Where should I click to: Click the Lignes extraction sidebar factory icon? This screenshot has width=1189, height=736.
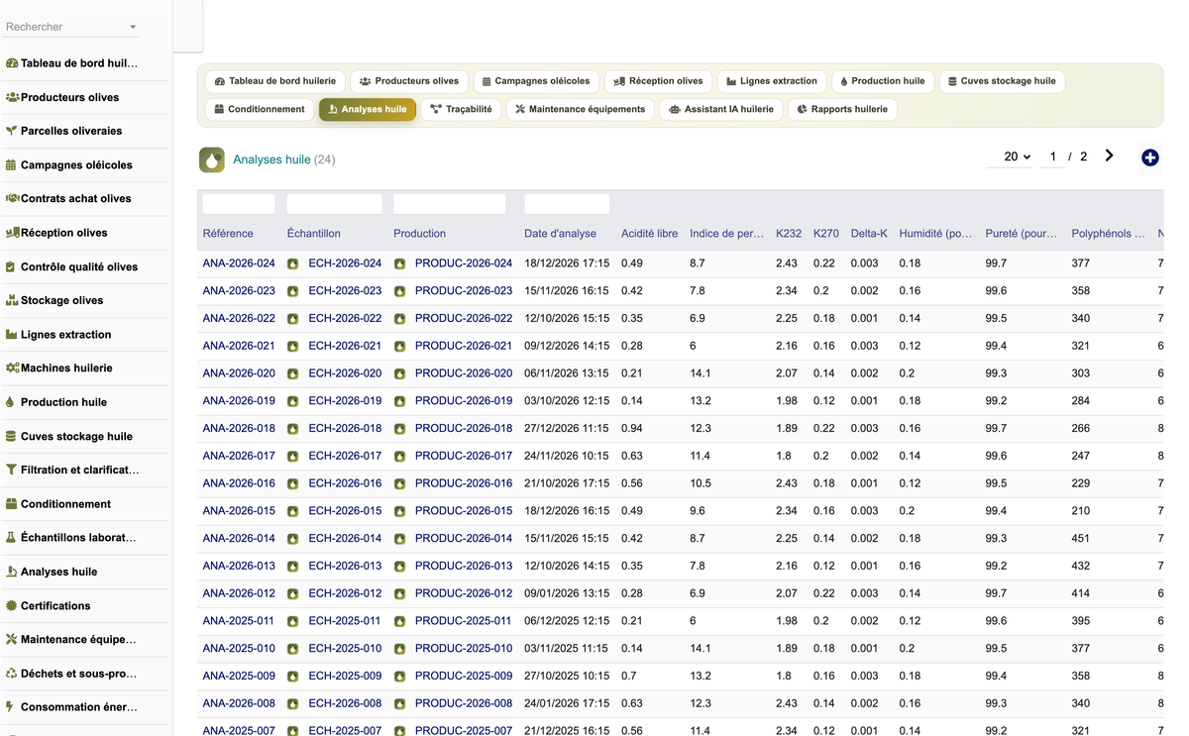12,335
